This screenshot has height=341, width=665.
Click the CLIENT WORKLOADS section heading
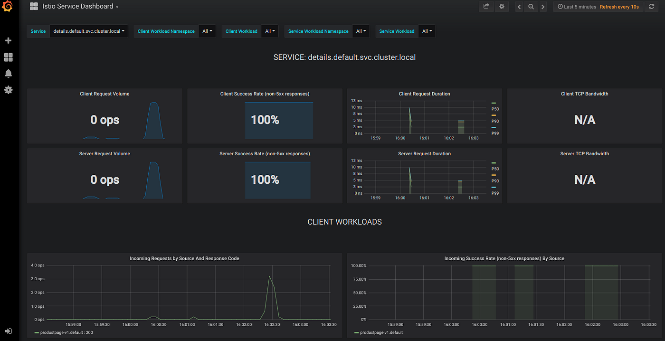[344, 222]
